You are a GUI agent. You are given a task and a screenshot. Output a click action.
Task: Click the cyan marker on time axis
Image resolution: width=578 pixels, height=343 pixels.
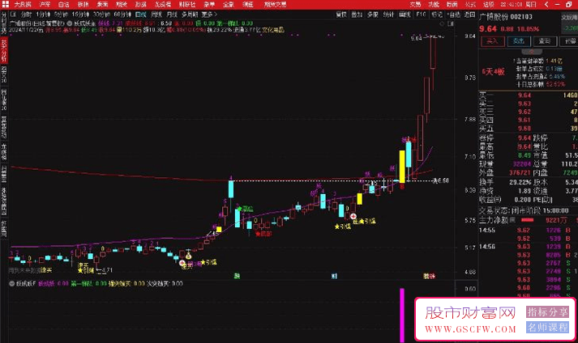(334, 276)
